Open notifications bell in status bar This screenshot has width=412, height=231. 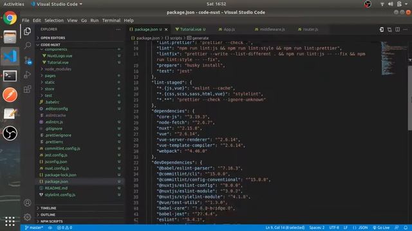click(x=406, y=228)
